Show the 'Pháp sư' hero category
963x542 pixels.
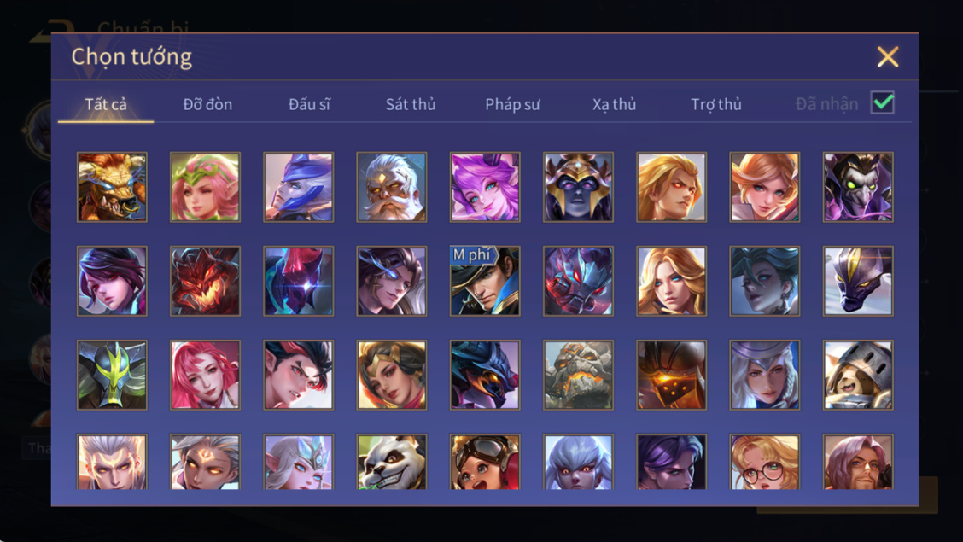pyautogui.click(x=512, y=104)
